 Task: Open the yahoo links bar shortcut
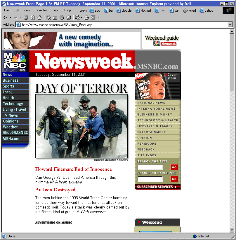click(206, 10)
